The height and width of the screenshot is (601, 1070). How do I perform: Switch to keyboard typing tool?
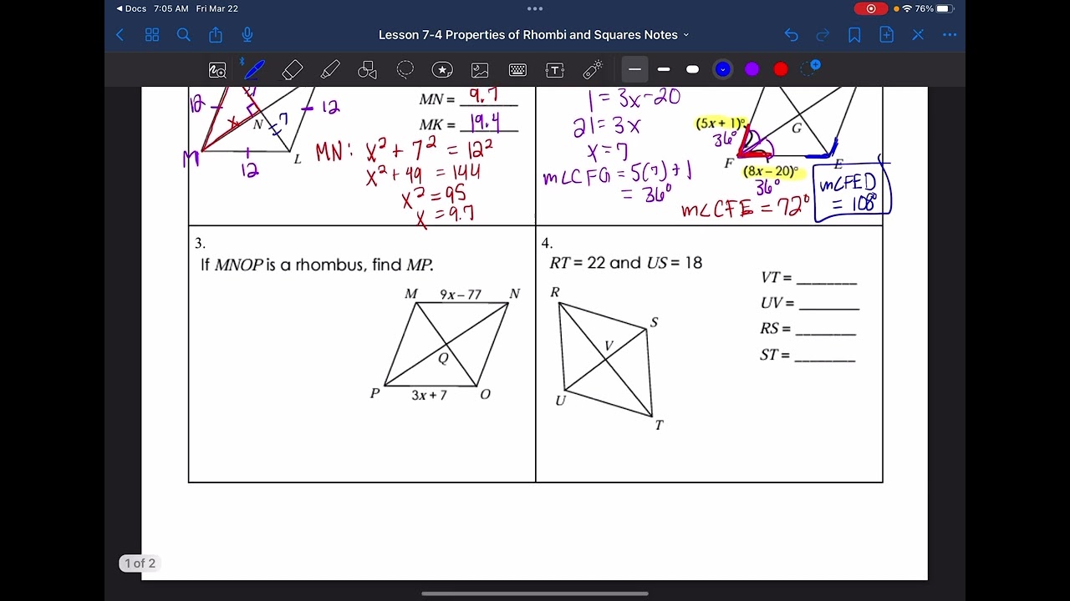517,70
